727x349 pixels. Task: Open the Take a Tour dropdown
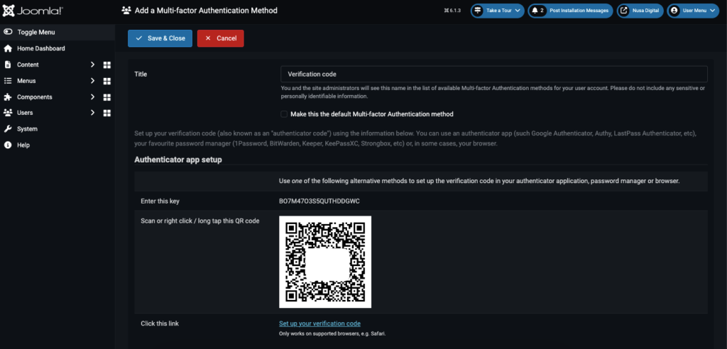[498, 10]
